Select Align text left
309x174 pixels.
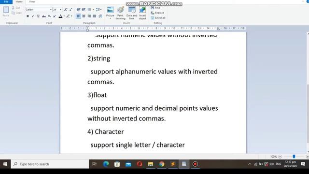click(x=78, y=16)
